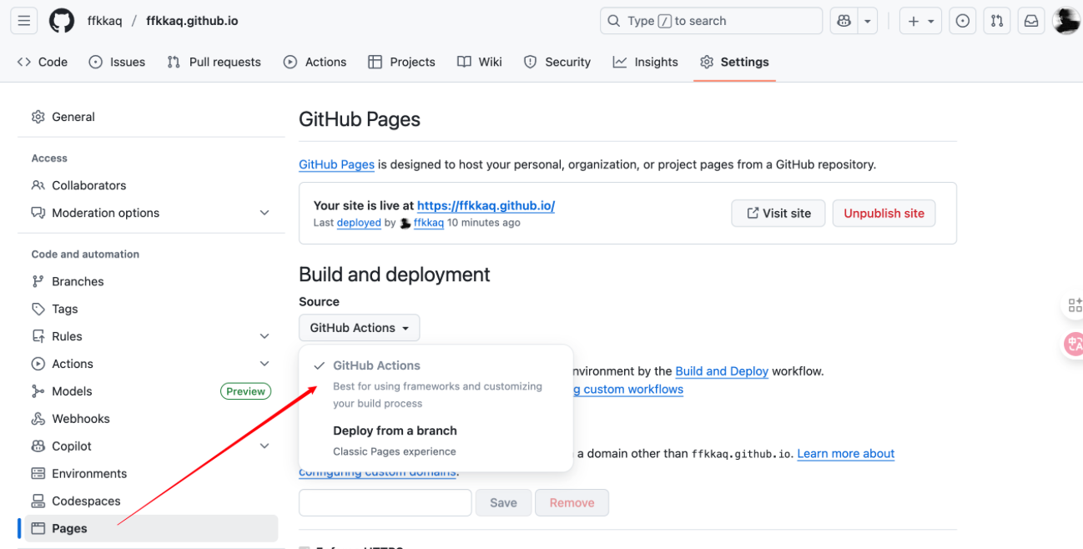The height and width of the screenshot is (549, 1083).
Task: Click the grid extension icon at right edge
Action: coord(1074,305)
